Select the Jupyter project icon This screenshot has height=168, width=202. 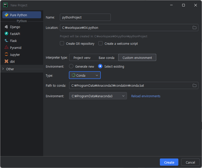point(6,54)
